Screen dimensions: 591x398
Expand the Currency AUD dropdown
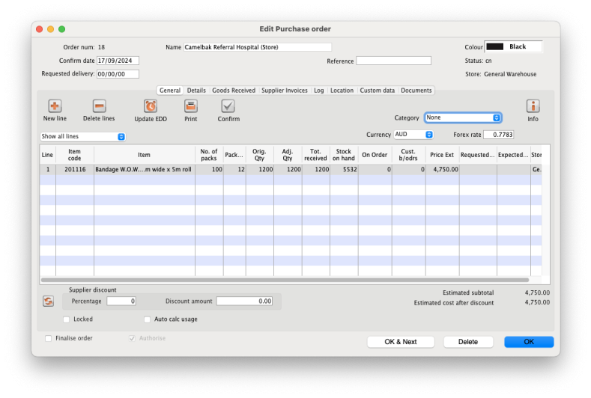[x=413, y=135]
